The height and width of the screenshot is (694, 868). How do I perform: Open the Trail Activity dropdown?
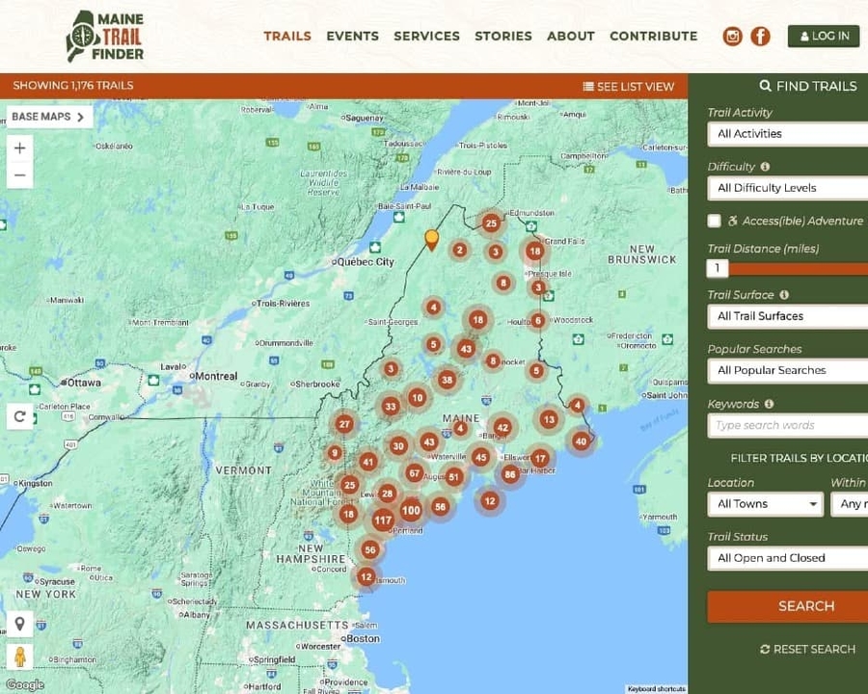(x=787, y=134)
